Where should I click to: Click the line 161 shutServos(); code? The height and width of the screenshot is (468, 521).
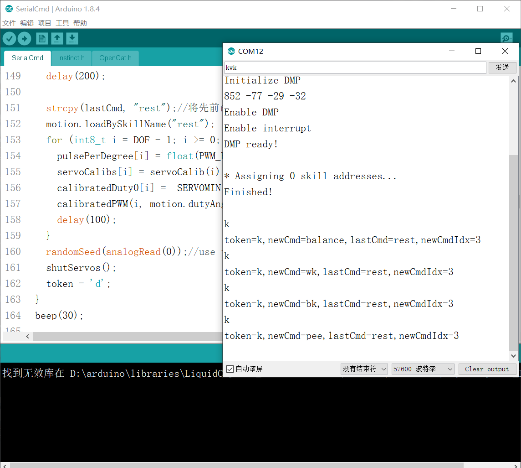[x=81, y=268]
